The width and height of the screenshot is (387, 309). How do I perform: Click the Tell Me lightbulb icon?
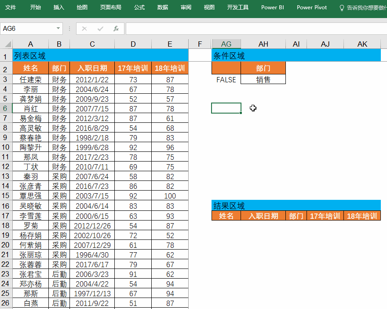[x=342, y=8]
